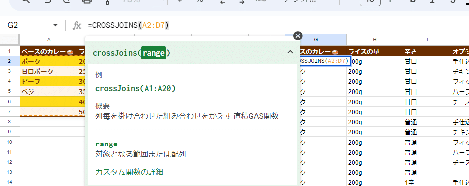469x186 pixels.
Task: Click the select-all corner box of the sheet
Action: [10, 39]
